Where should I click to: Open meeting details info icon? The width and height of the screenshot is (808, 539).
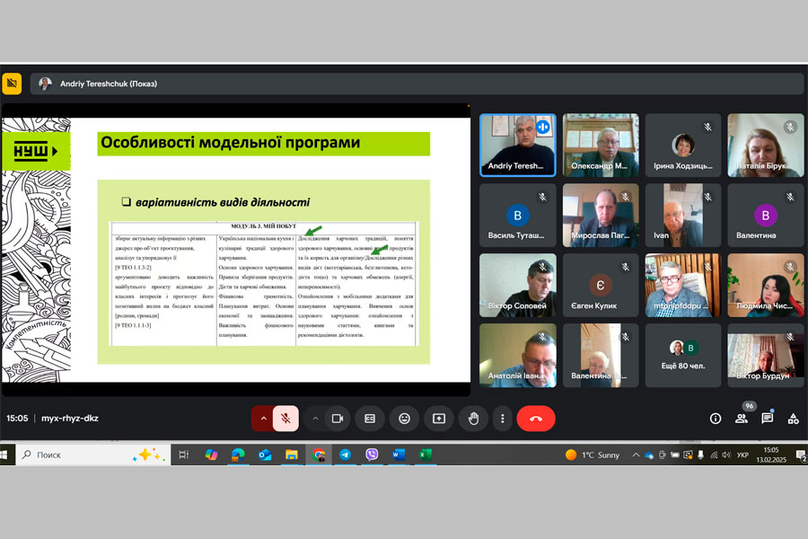pos(716,419)
